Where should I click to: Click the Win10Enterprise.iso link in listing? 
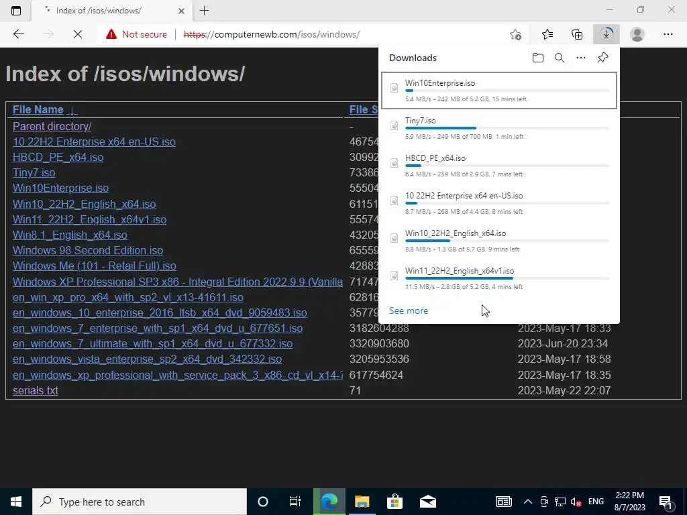tap(60, 188)
